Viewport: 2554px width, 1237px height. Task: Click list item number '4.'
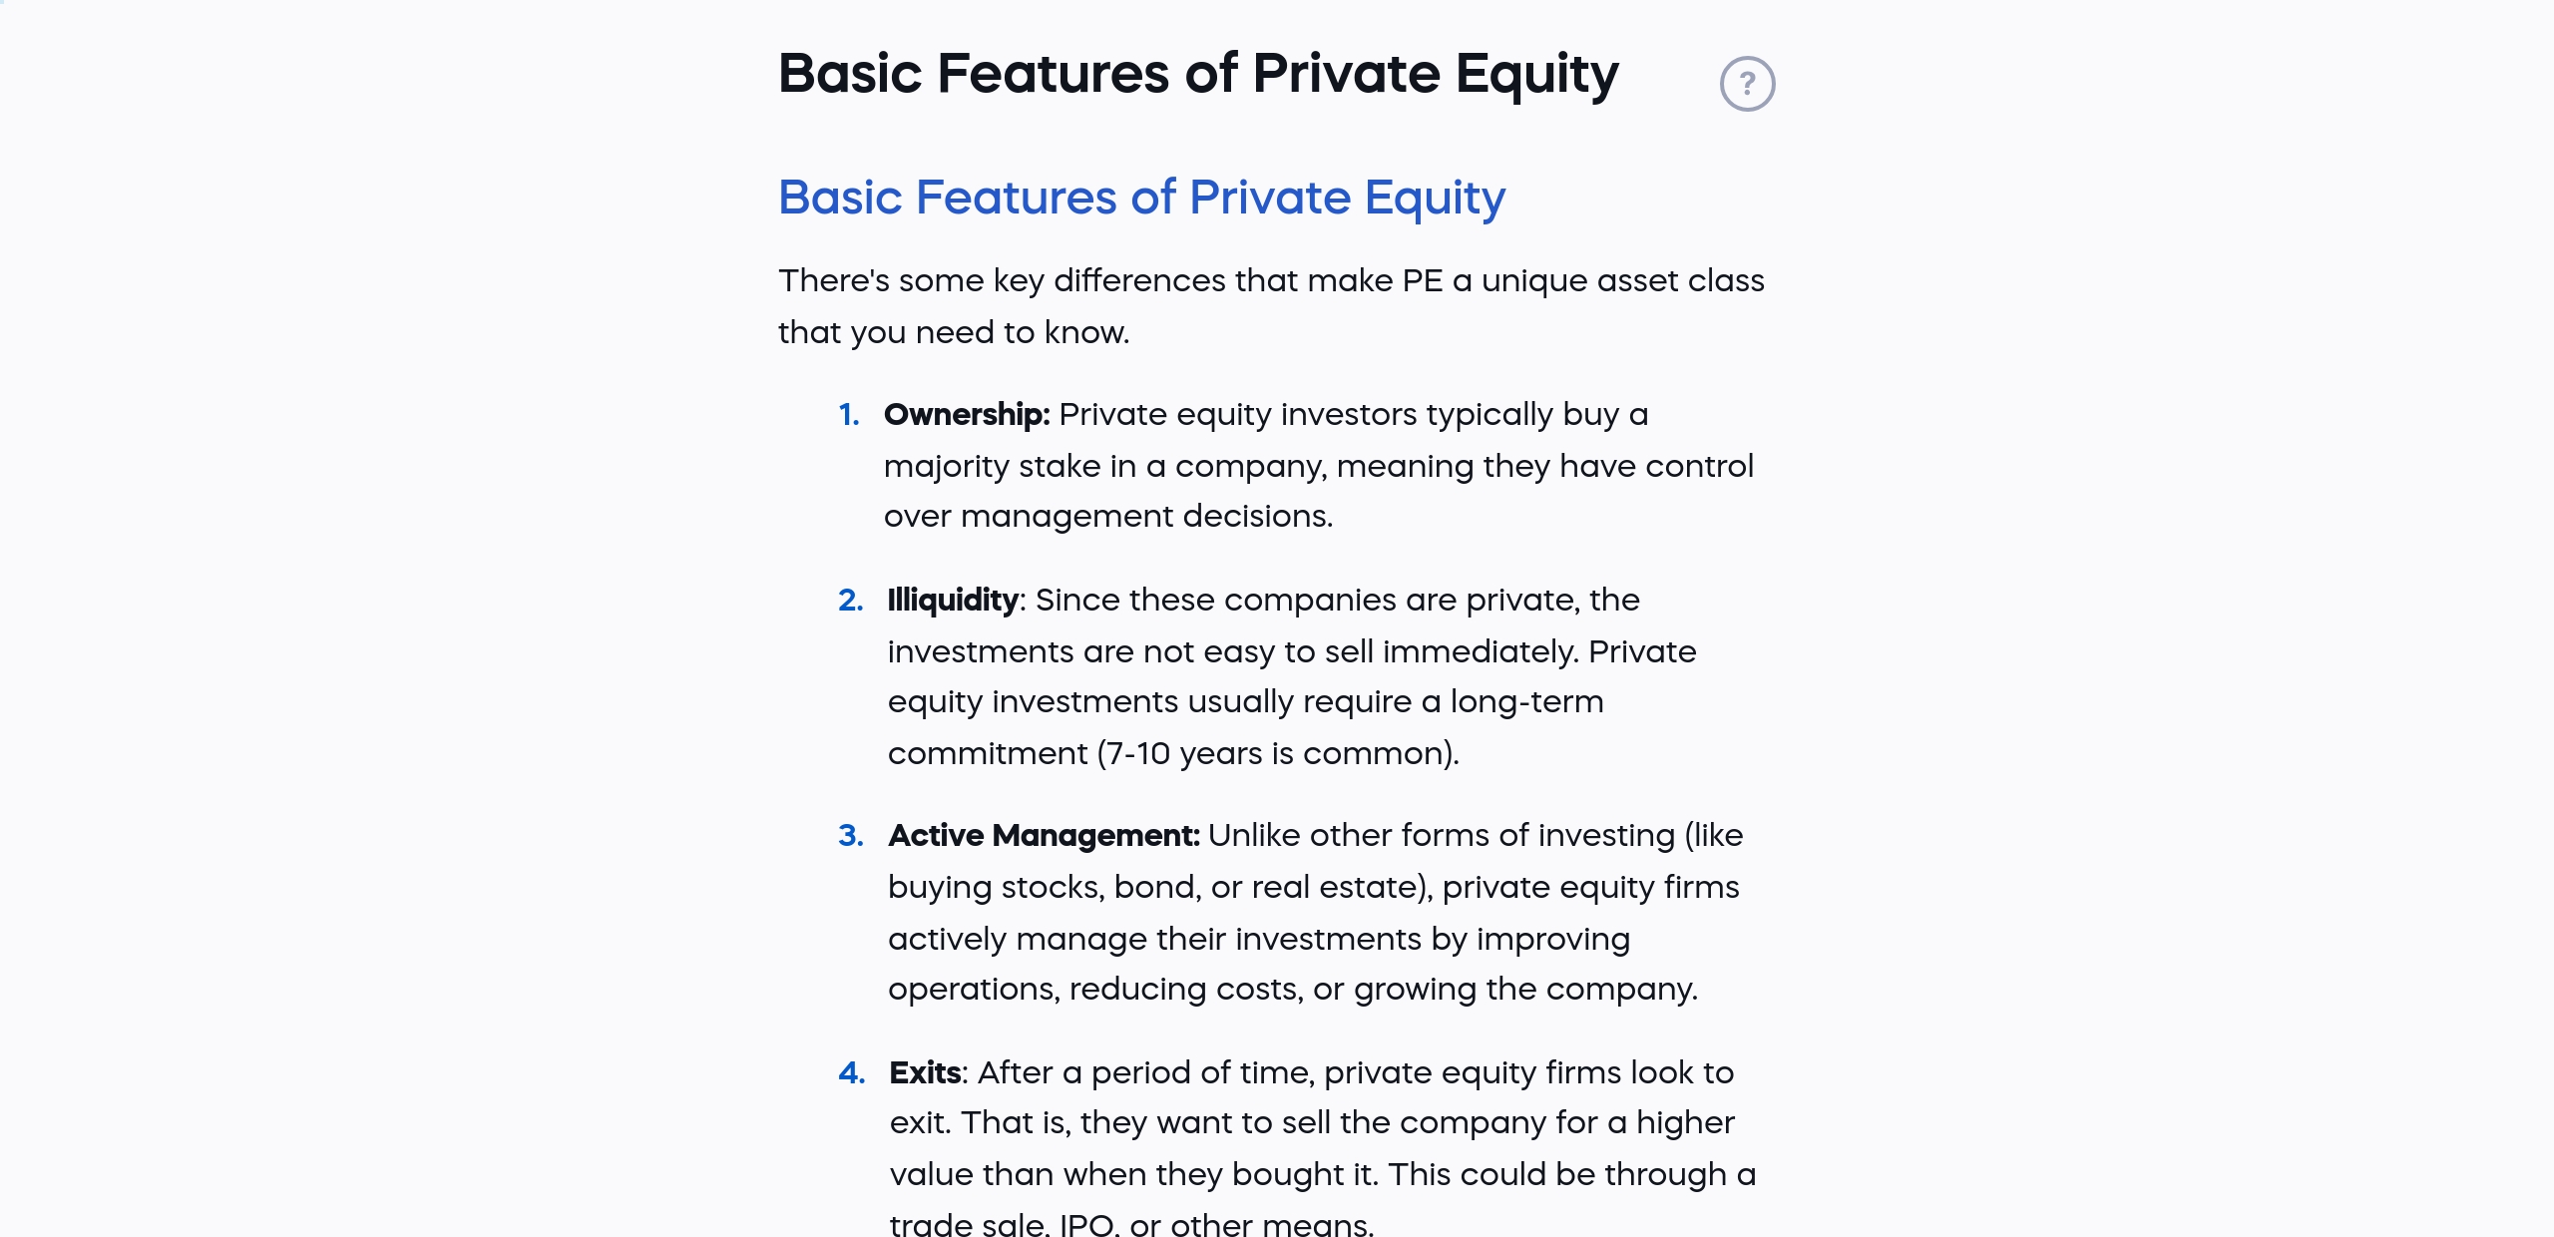[850, 1072]
